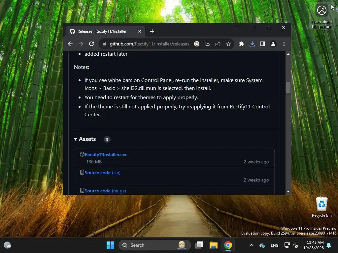This screenshot has height=253, width=338.
Task: Open Chrome profile menu
Action: click(x=273, y=44)
